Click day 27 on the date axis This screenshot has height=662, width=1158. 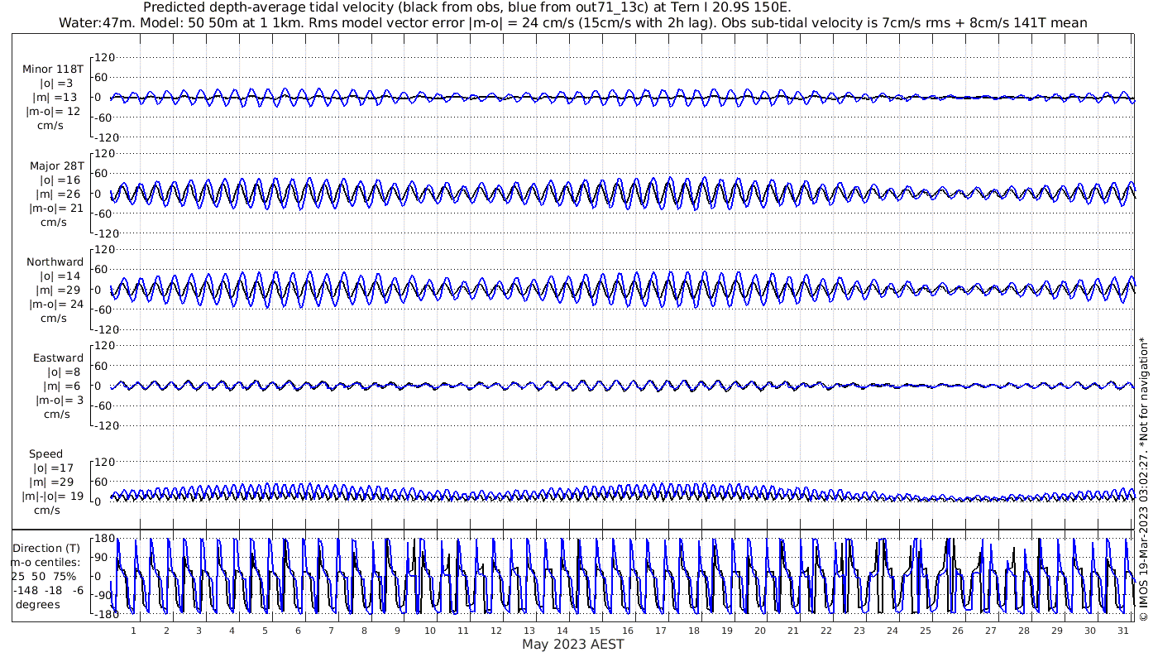[x=990, y=631]
